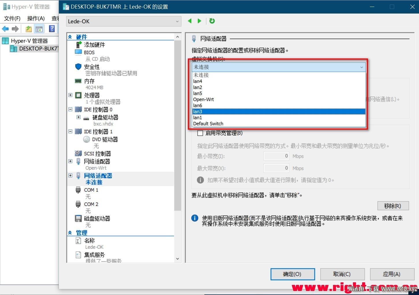Viewport: 419px width, 295px height.
Task: Select the 4024 MB memory entry
Action: click(94, 88)
